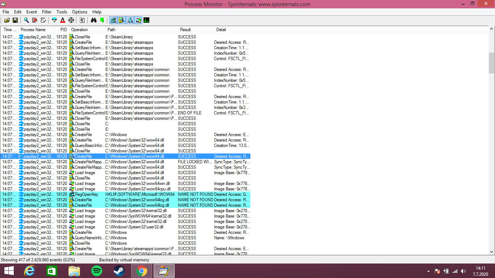Click the scrollbar down arrow of the event list
Image resolution: width=495 pixels, height=278 pixels.
click(x=492, y=252)
